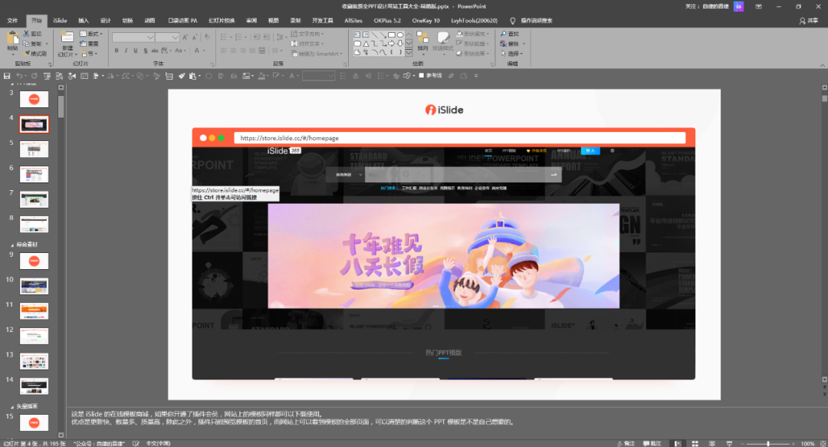828x447 pixels.
Task: Toggle text Shadow (S) formatting
Action: tap(145, 51)
